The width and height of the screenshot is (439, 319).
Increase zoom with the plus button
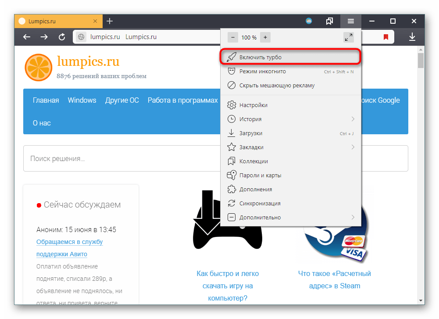[x=265, y=37]
